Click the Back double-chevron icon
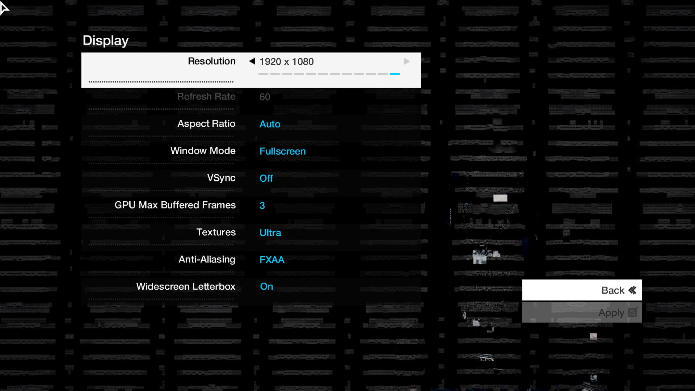 coord(632,290)
